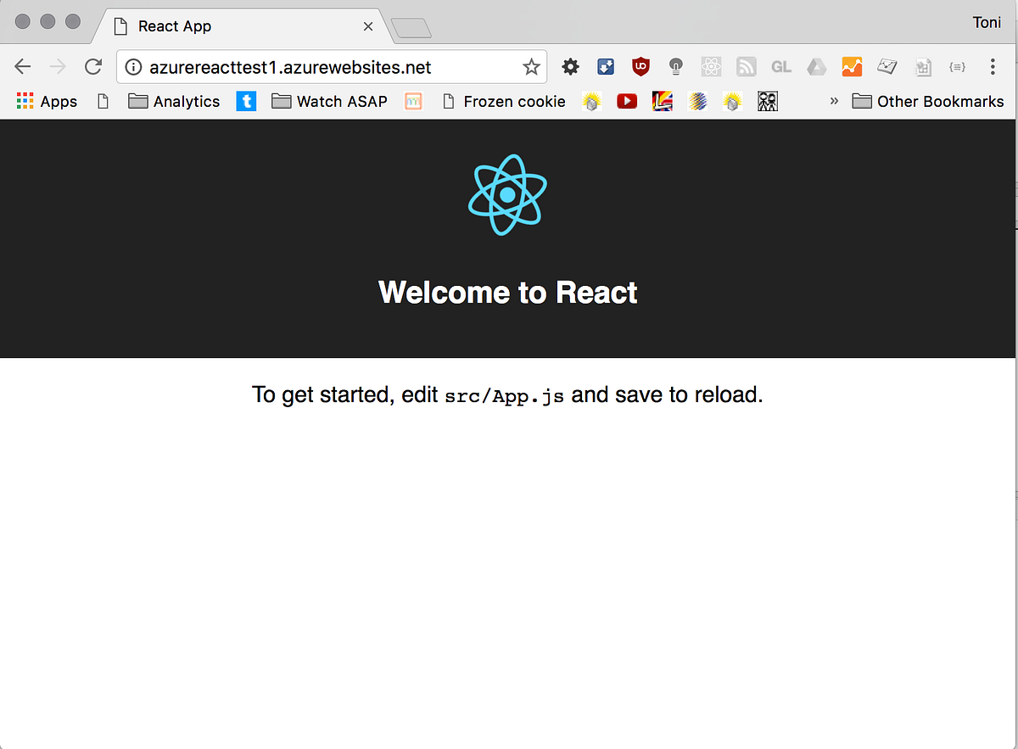The width and height of the screenshot is (1018, 749).
Task: Bookmark the page using the star icon
Action: coord(532,65)
